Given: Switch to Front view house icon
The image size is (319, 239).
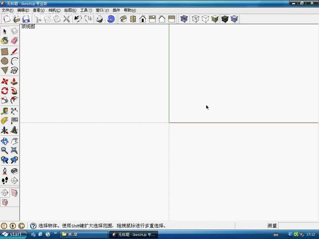Looking at the screenshot, I should click(143, 19).
